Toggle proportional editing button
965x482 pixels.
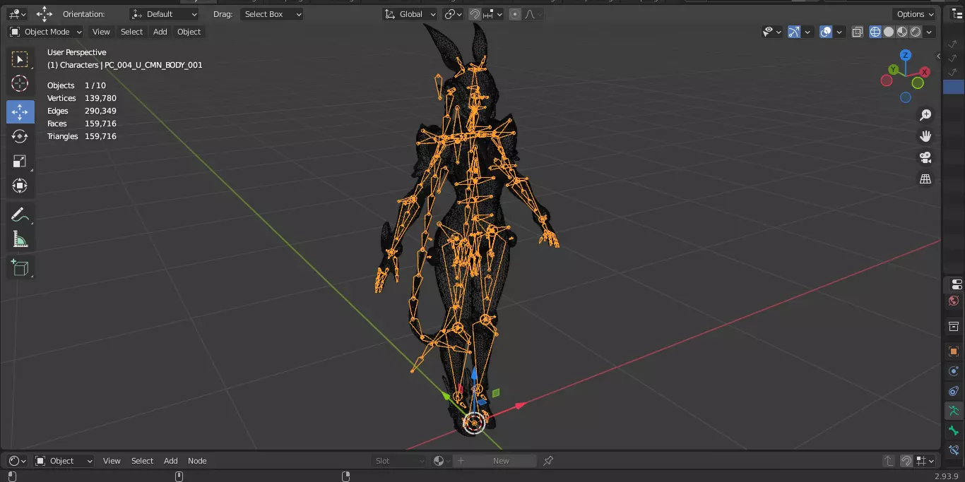coord(515,14)
